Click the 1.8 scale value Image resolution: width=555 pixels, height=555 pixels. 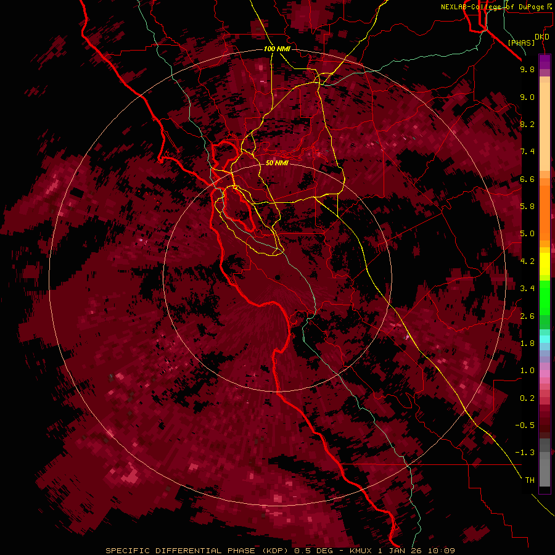[x=527, y=343]
